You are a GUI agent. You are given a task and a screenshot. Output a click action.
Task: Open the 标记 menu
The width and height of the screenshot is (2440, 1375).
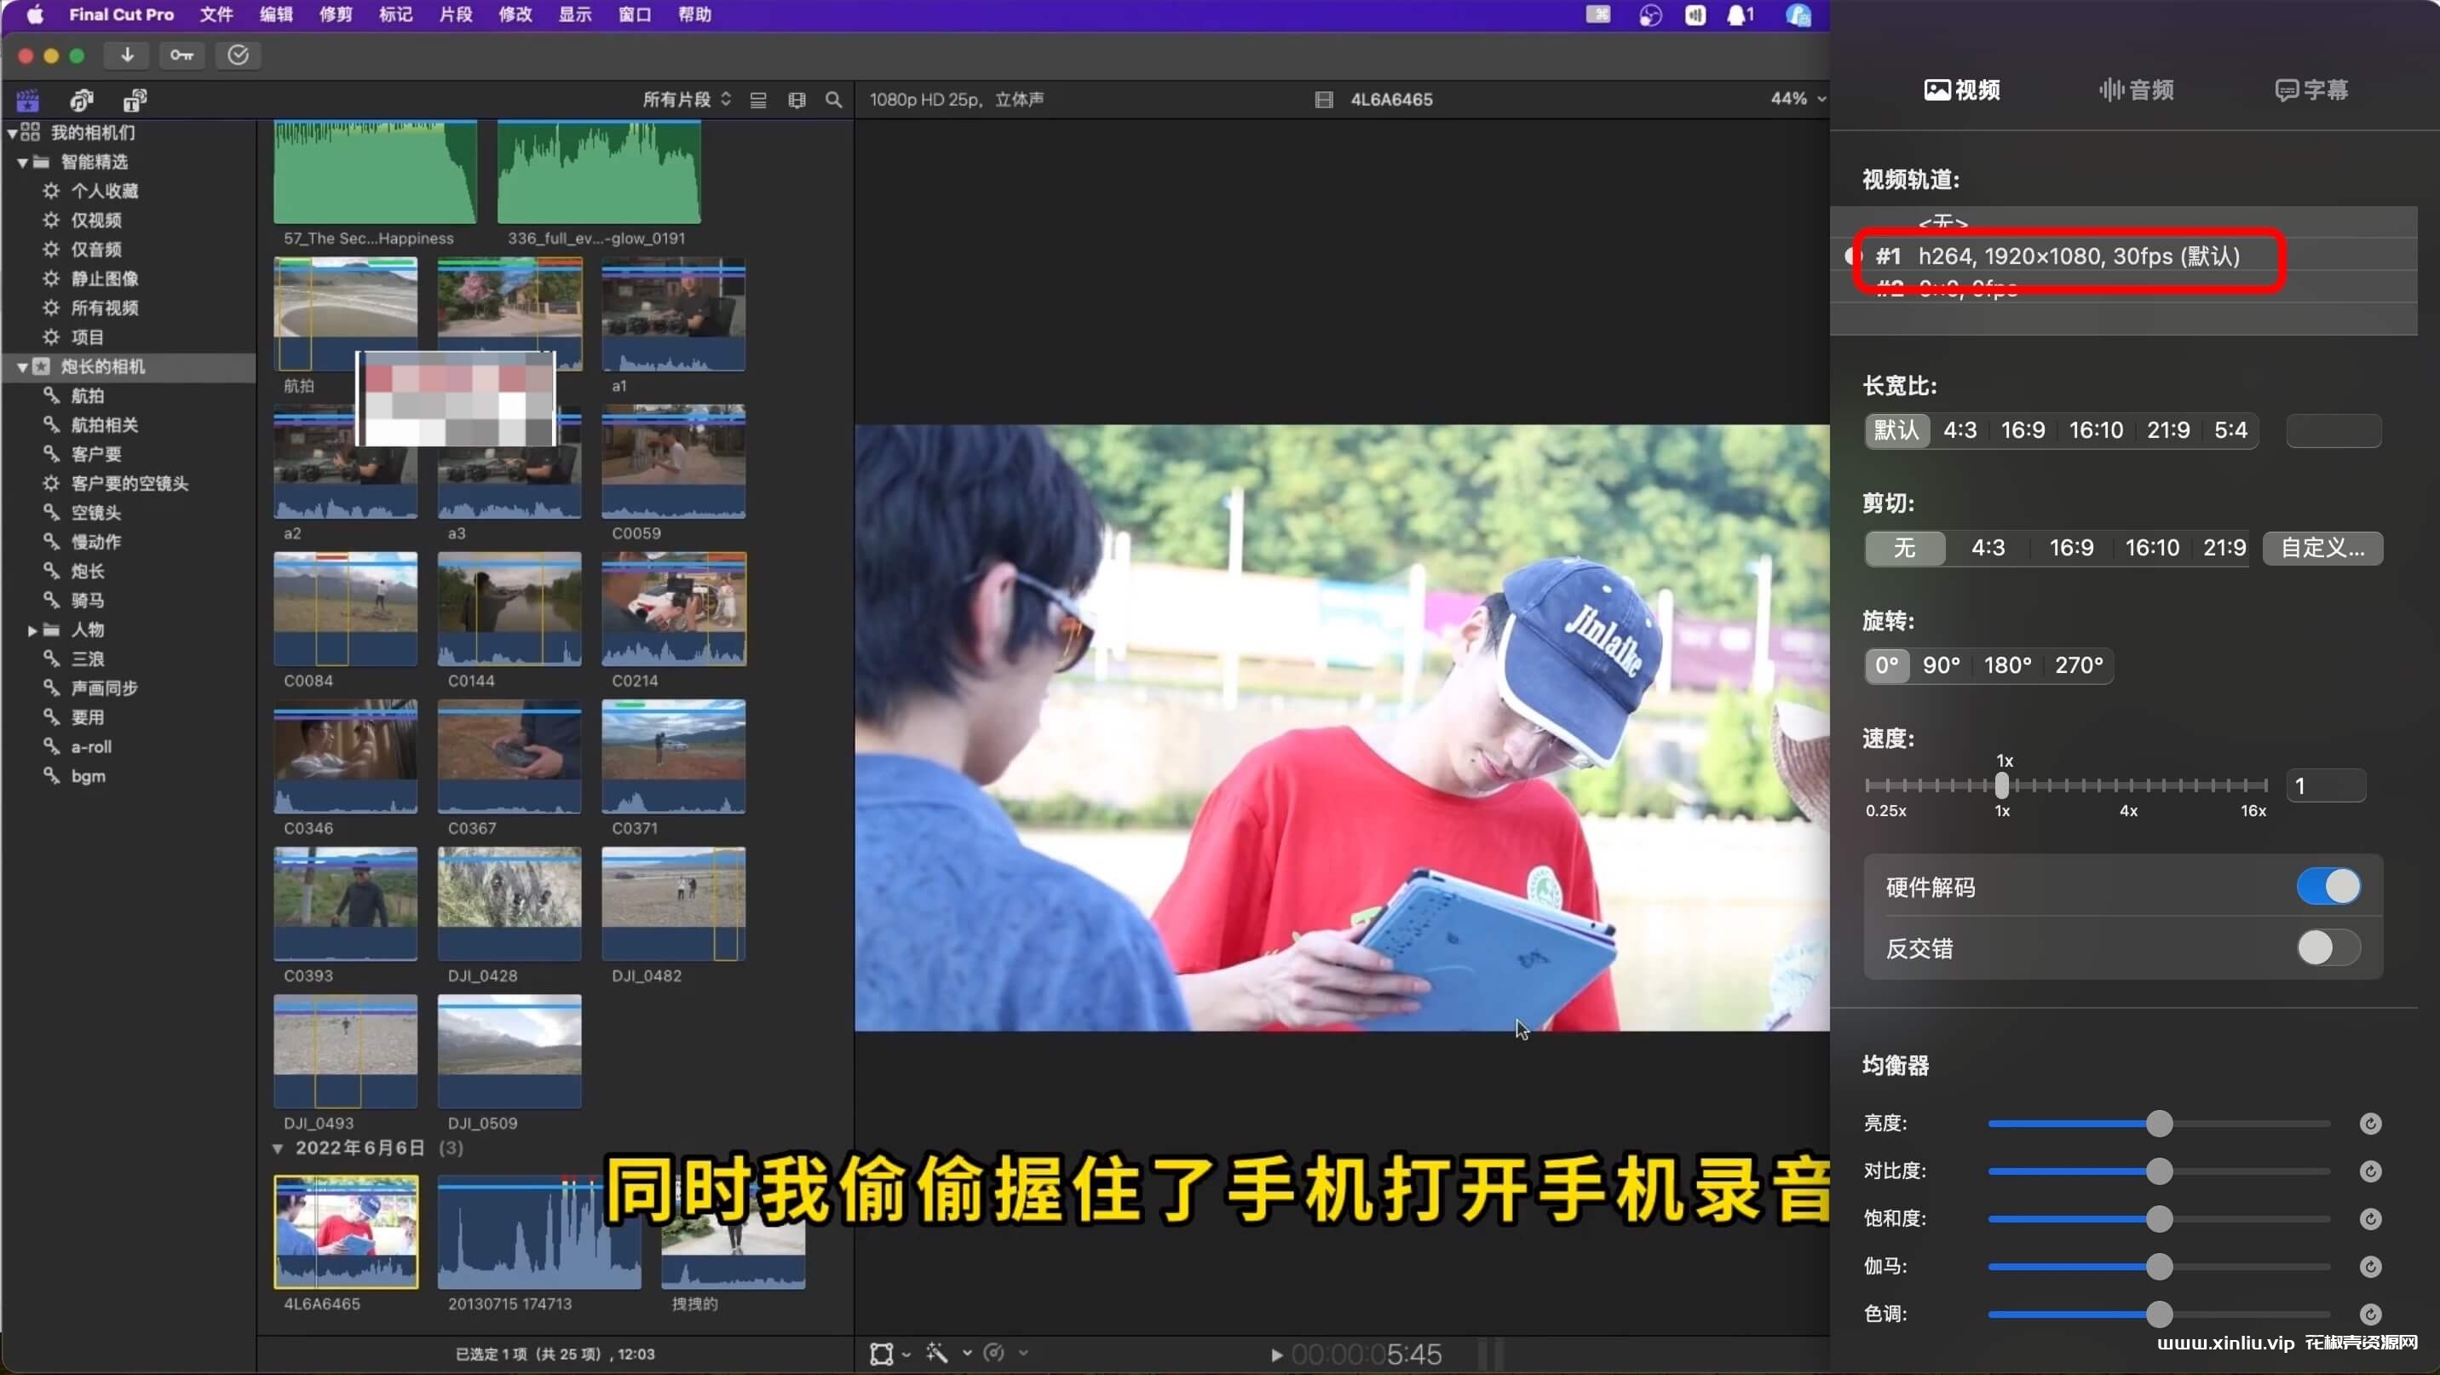coord(395,15)
